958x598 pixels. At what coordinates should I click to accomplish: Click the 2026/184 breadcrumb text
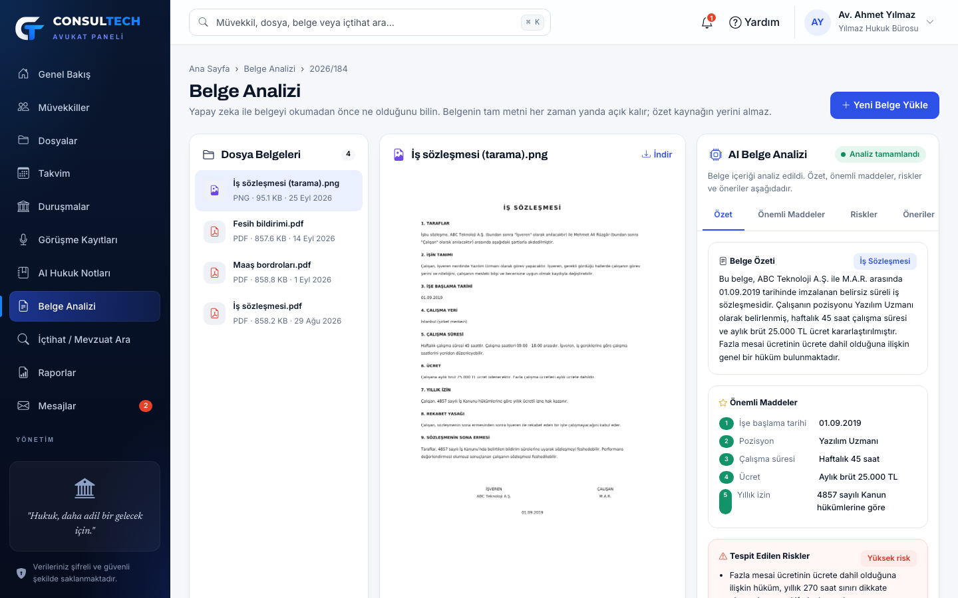[x=329, y=69]
